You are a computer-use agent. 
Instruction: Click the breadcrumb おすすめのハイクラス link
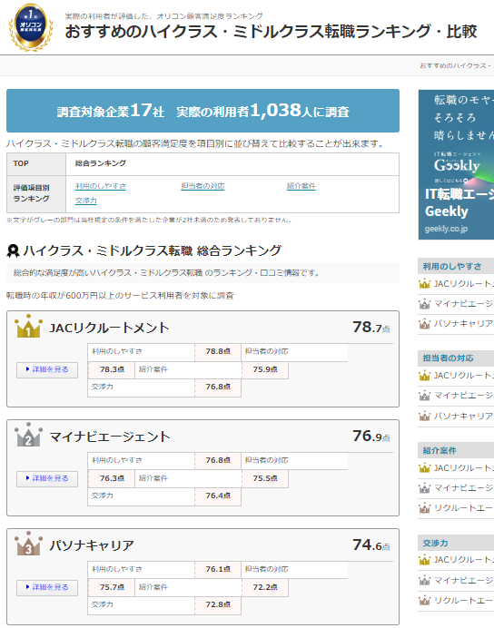tap(457, 65)
